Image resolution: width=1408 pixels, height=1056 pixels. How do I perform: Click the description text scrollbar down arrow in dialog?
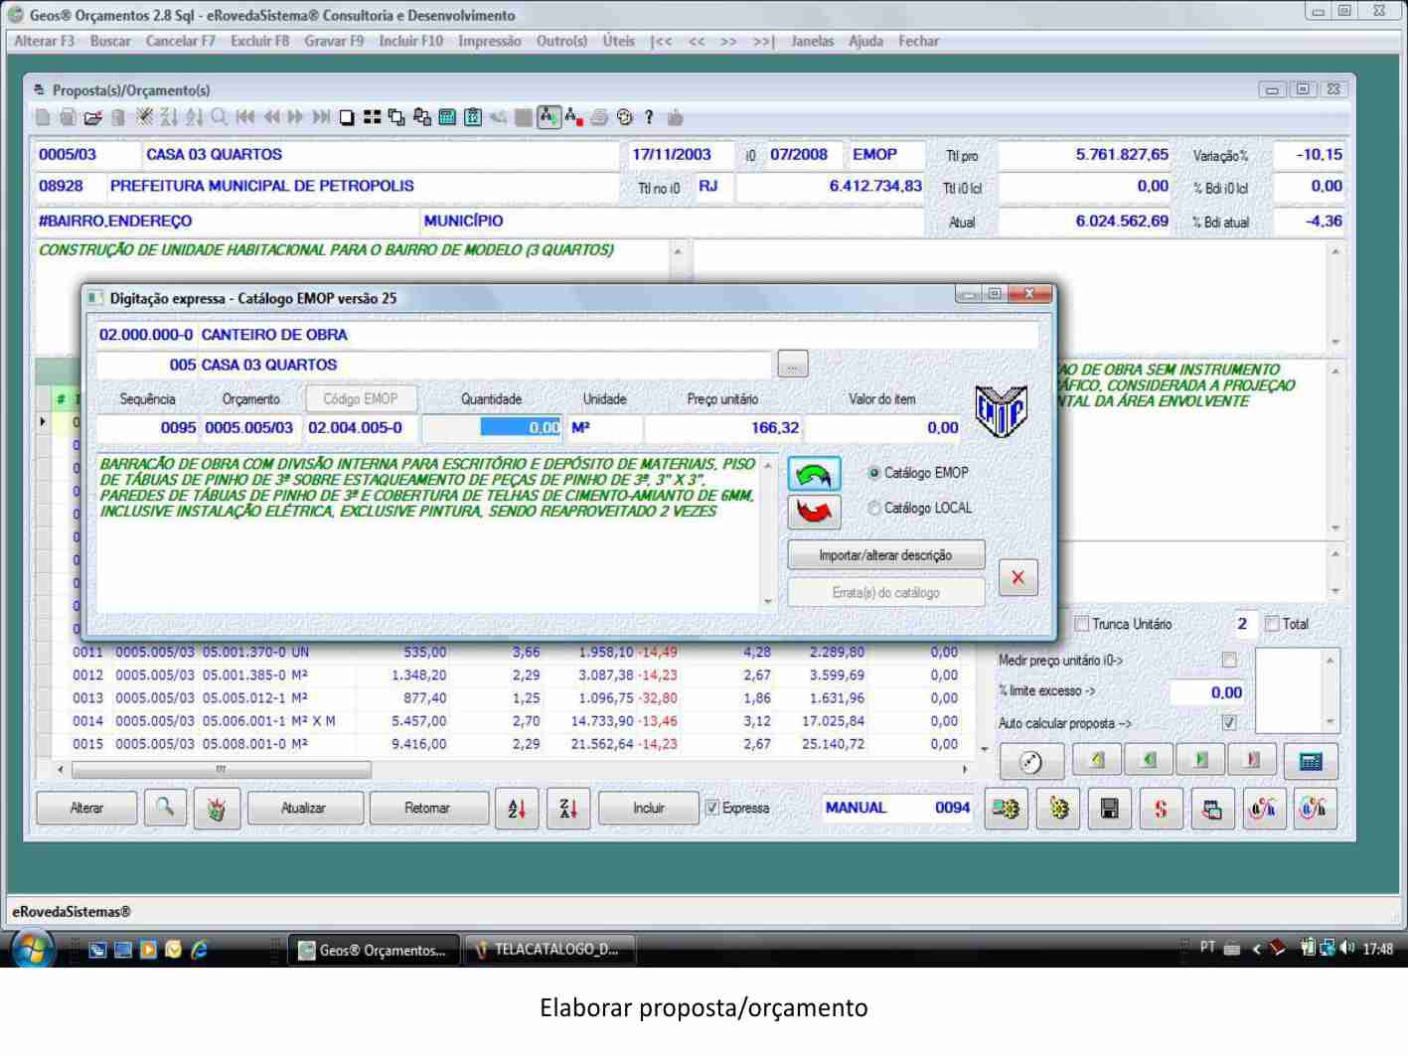767,602
